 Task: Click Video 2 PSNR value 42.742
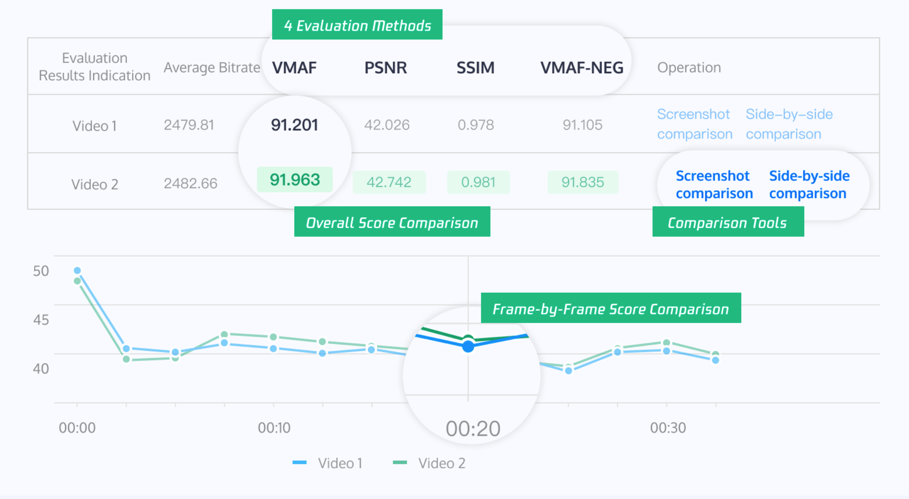click(x=389, y=182)
